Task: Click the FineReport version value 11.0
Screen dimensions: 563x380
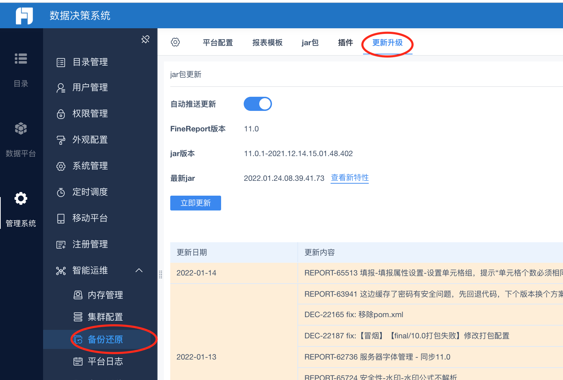Action: tap(251, 129)
